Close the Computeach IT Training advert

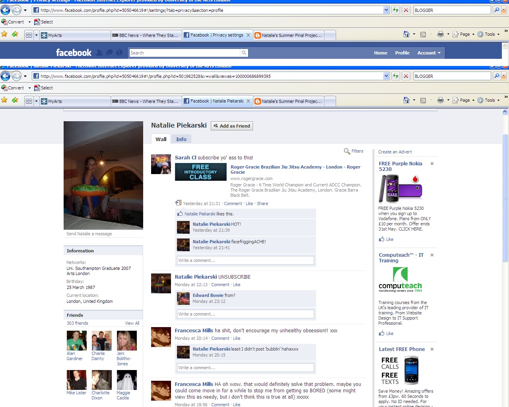point(432,255)
